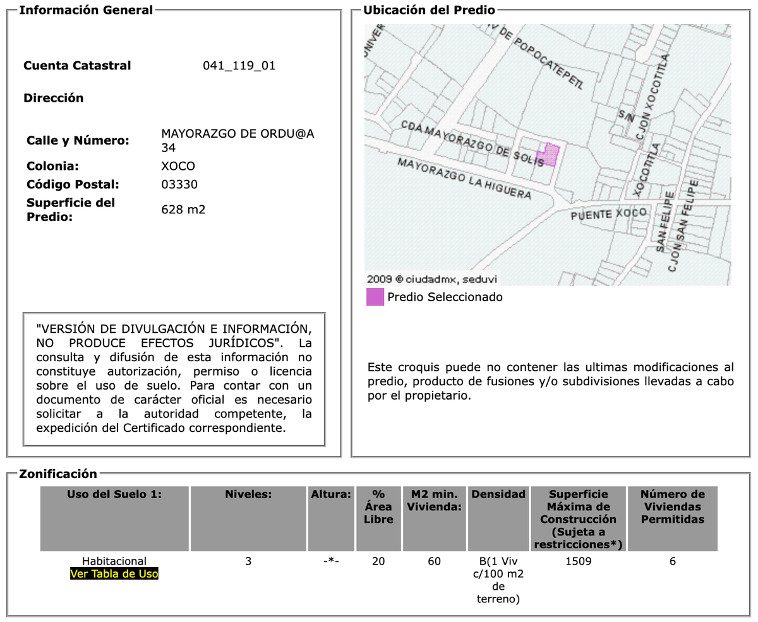Click the Niveles value 3

[248, 561]
